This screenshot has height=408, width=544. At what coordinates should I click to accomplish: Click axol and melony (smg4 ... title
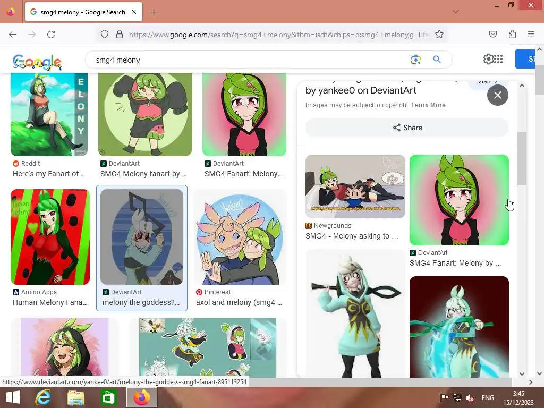tap(239, 302)
